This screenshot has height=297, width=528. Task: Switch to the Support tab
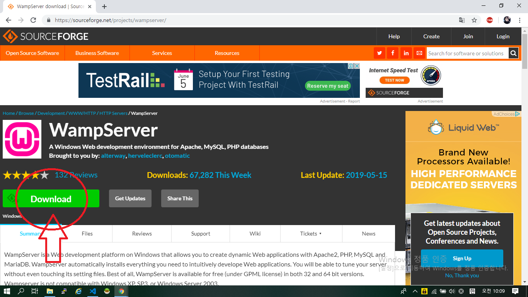tap(201, 234)
